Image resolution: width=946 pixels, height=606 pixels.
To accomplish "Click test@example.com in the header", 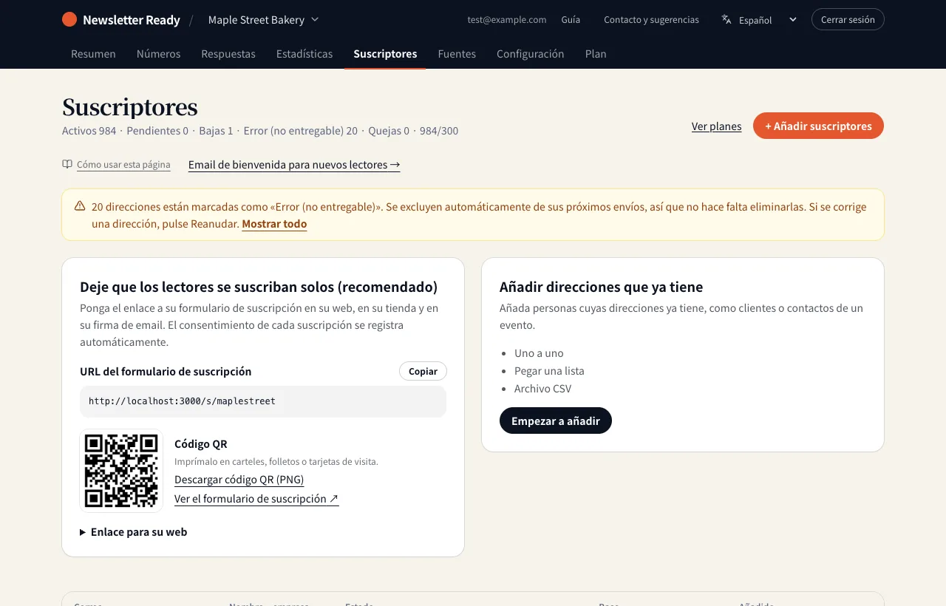I will click(507, 20).
